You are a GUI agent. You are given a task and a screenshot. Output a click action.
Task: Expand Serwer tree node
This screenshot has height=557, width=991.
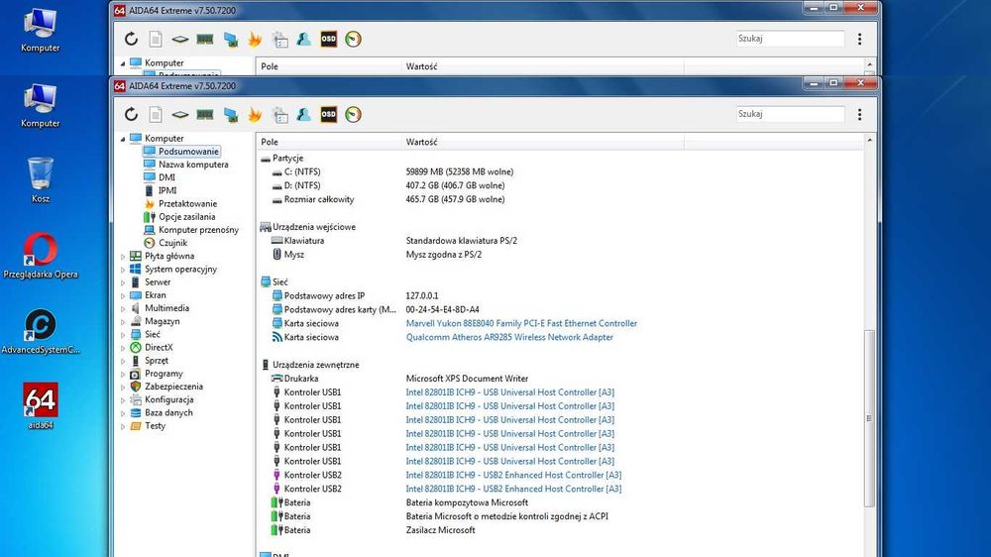click(x=123, y=282)
